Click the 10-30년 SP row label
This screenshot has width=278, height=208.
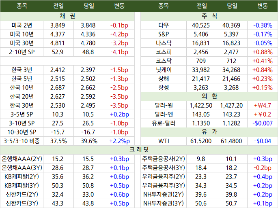(22, 132)
